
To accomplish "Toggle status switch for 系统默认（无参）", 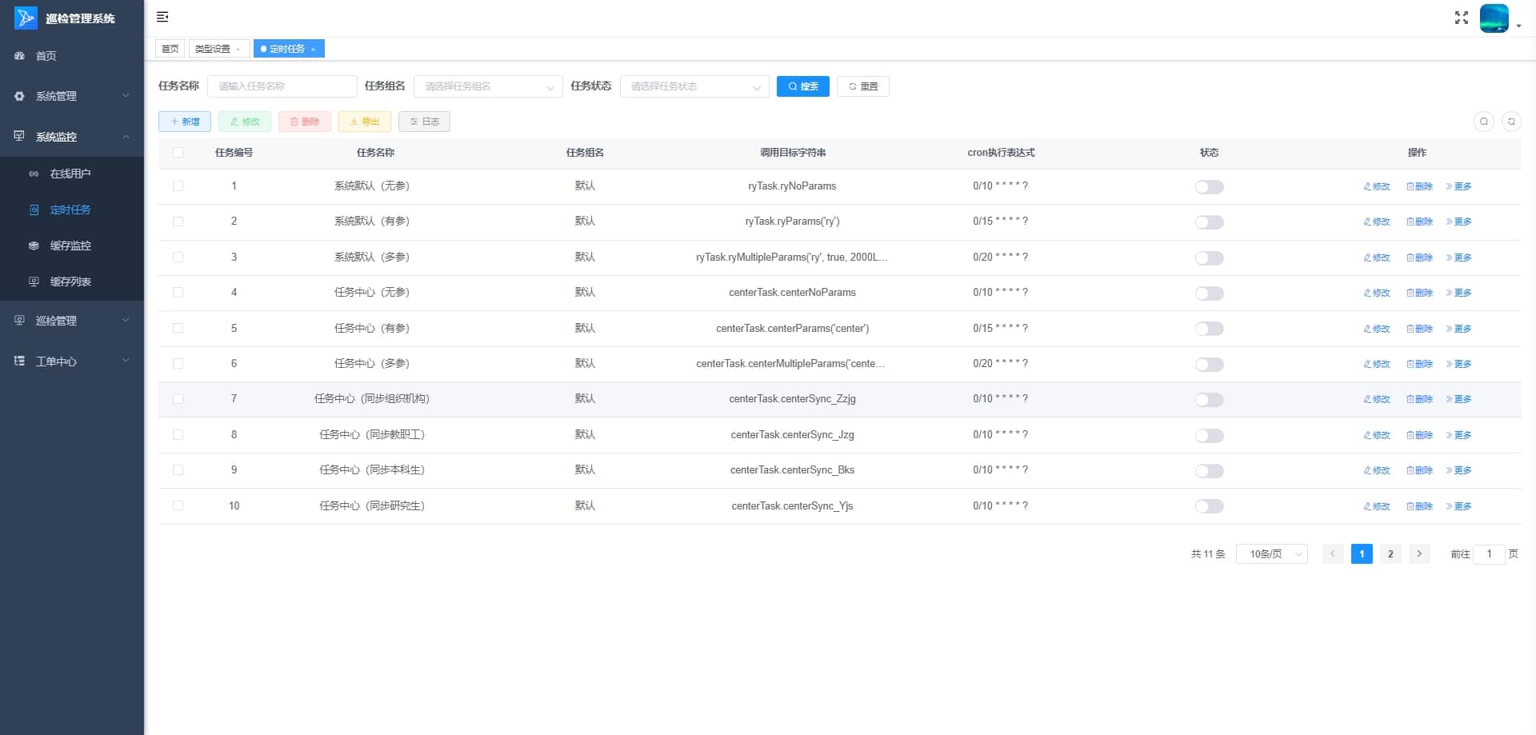I will (1209, 187).
